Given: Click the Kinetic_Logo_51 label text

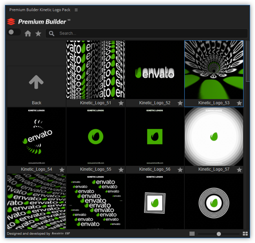Looking at the screenshot, I should 96,103.
